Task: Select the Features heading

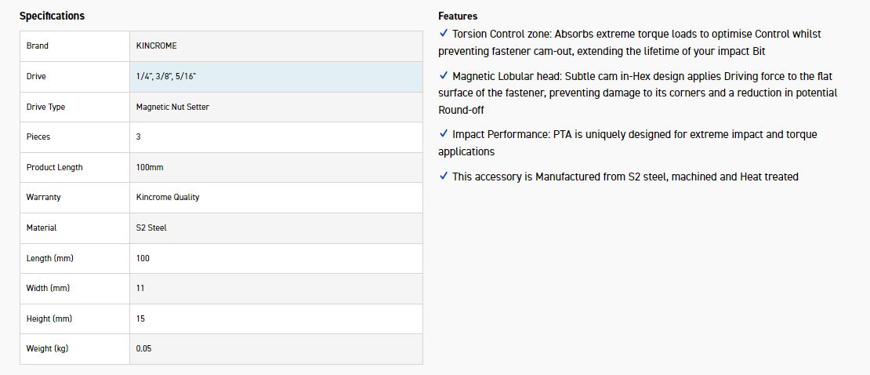Action: (458, 16)
